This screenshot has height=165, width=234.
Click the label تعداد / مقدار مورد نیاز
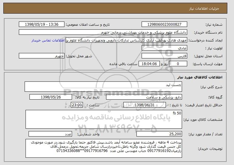tap(205, 134)
